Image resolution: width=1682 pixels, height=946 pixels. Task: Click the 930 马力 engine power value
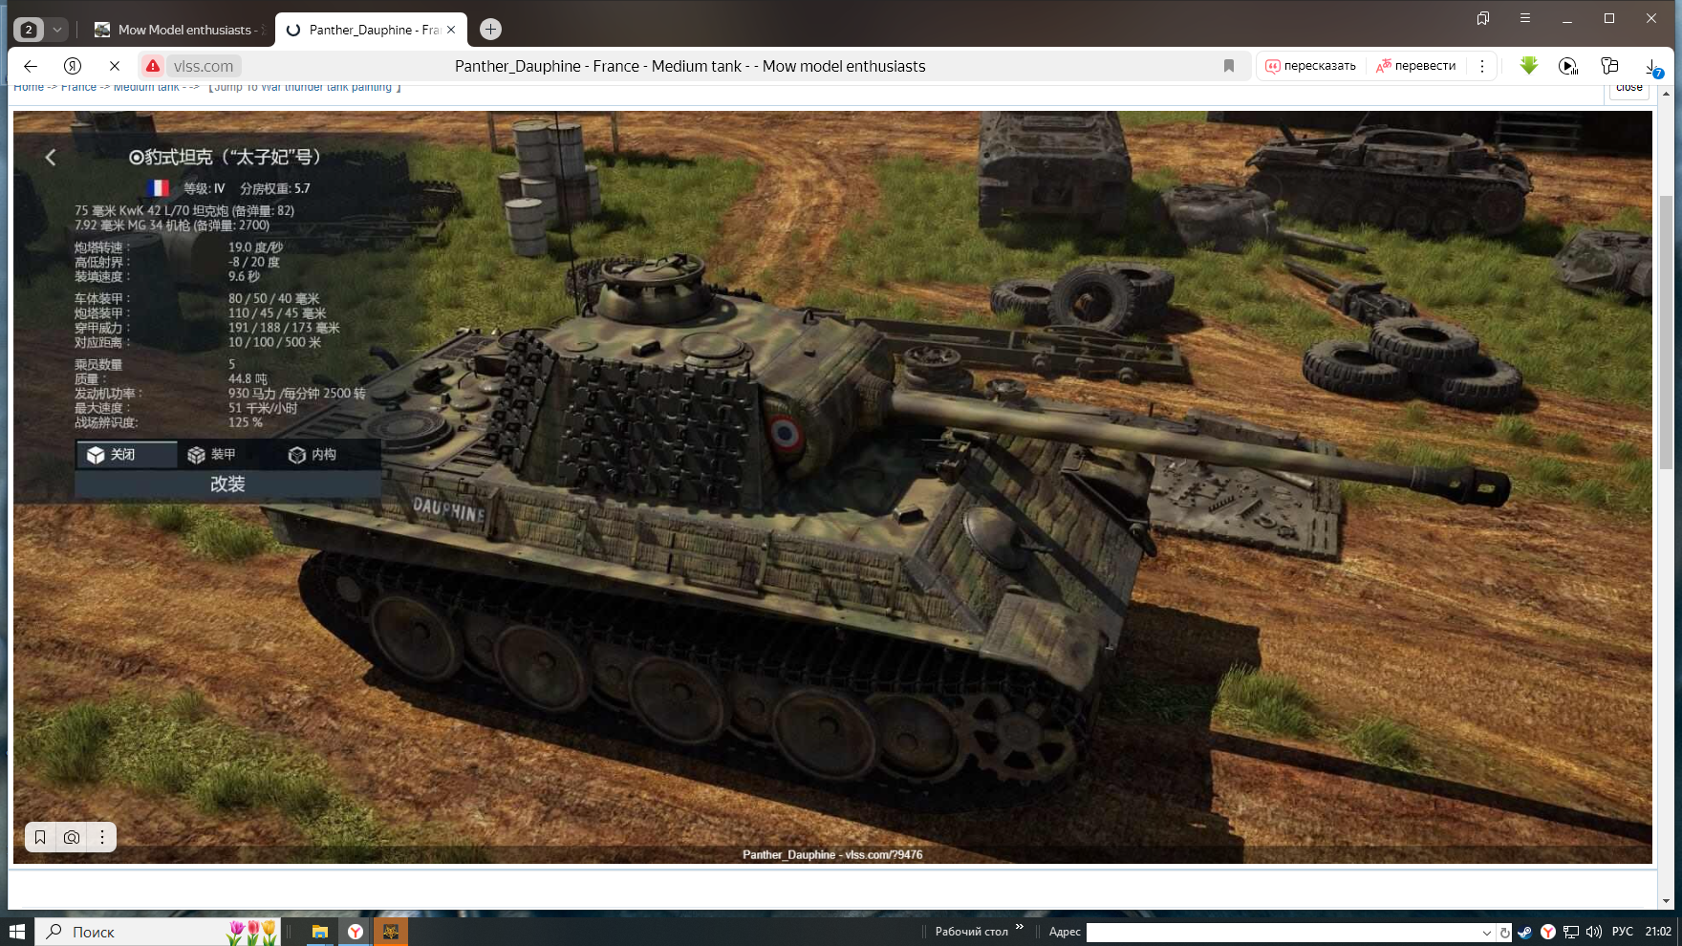pyautogui.click(x=296, y=394)
